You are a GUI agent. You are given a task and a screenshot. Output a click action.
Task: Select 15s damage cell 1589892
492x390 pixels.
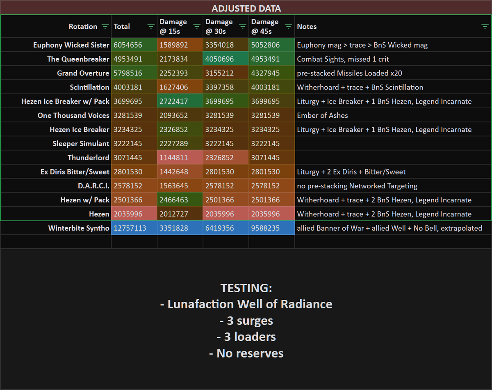click(x=180, y=45)
